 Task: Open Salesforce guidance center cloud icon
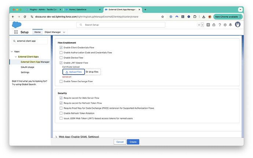tap(214, 25)
